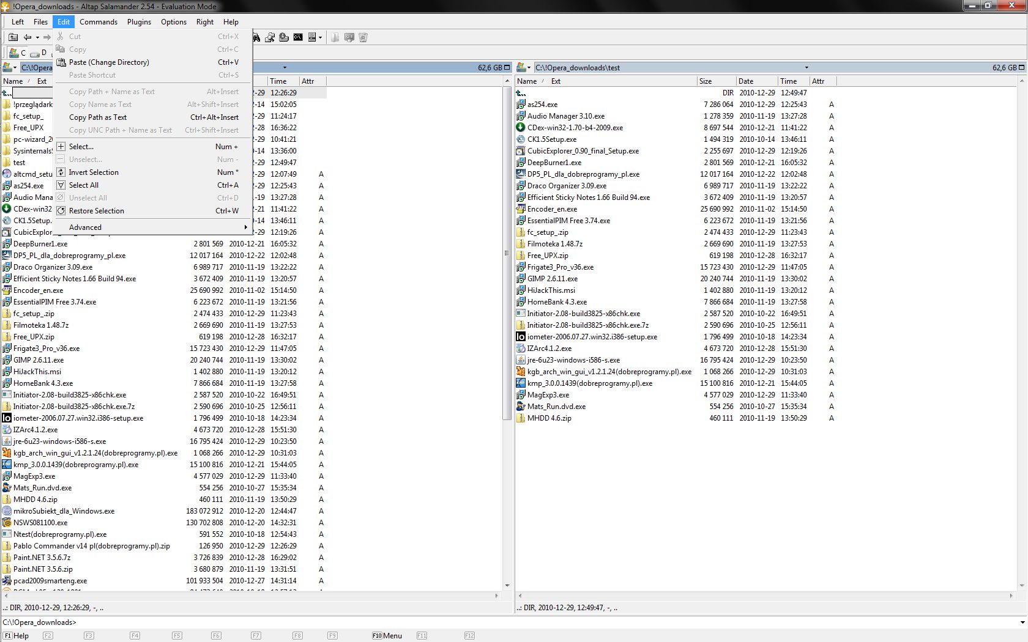This screenshot has width=1028, height=642.
Task: Choose Paste (Change Directory) from Edit menu
Action: (153, 62)
